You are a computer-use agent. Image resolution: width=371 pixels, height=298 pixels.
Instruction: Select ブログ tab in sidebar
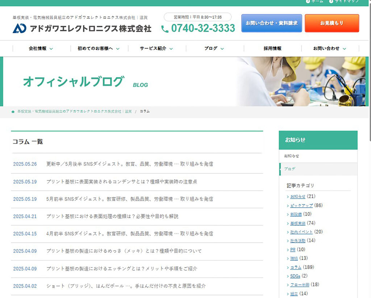coord(289,169)
